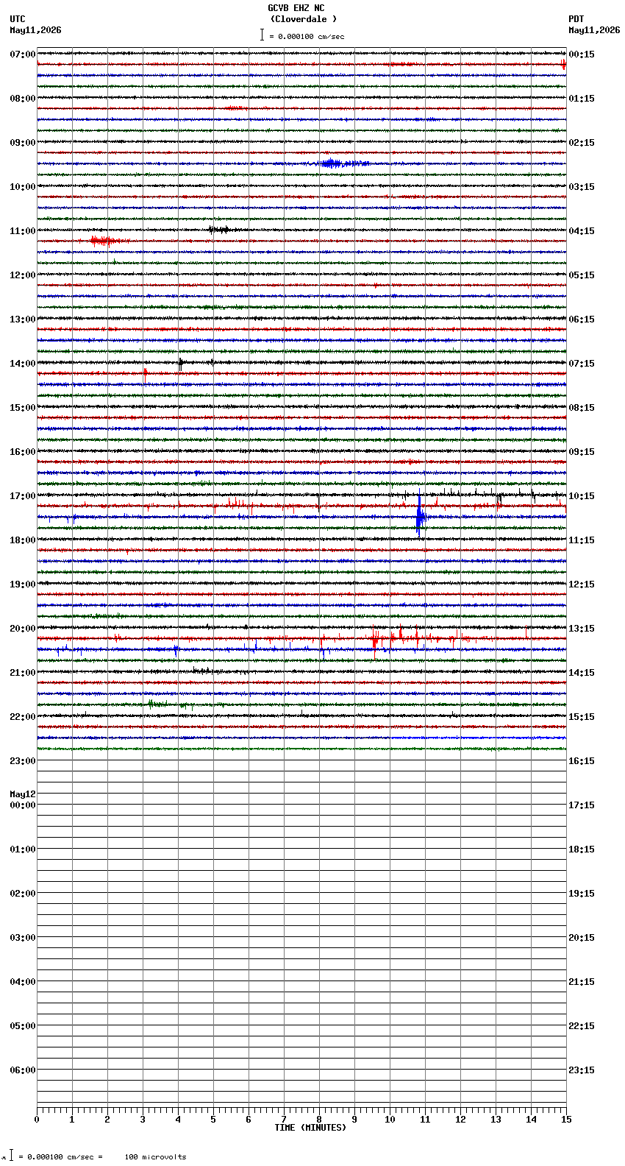Click the 08:00 UTC row label
Viewport: 625px width, 1166px height.
coord(23,99)
